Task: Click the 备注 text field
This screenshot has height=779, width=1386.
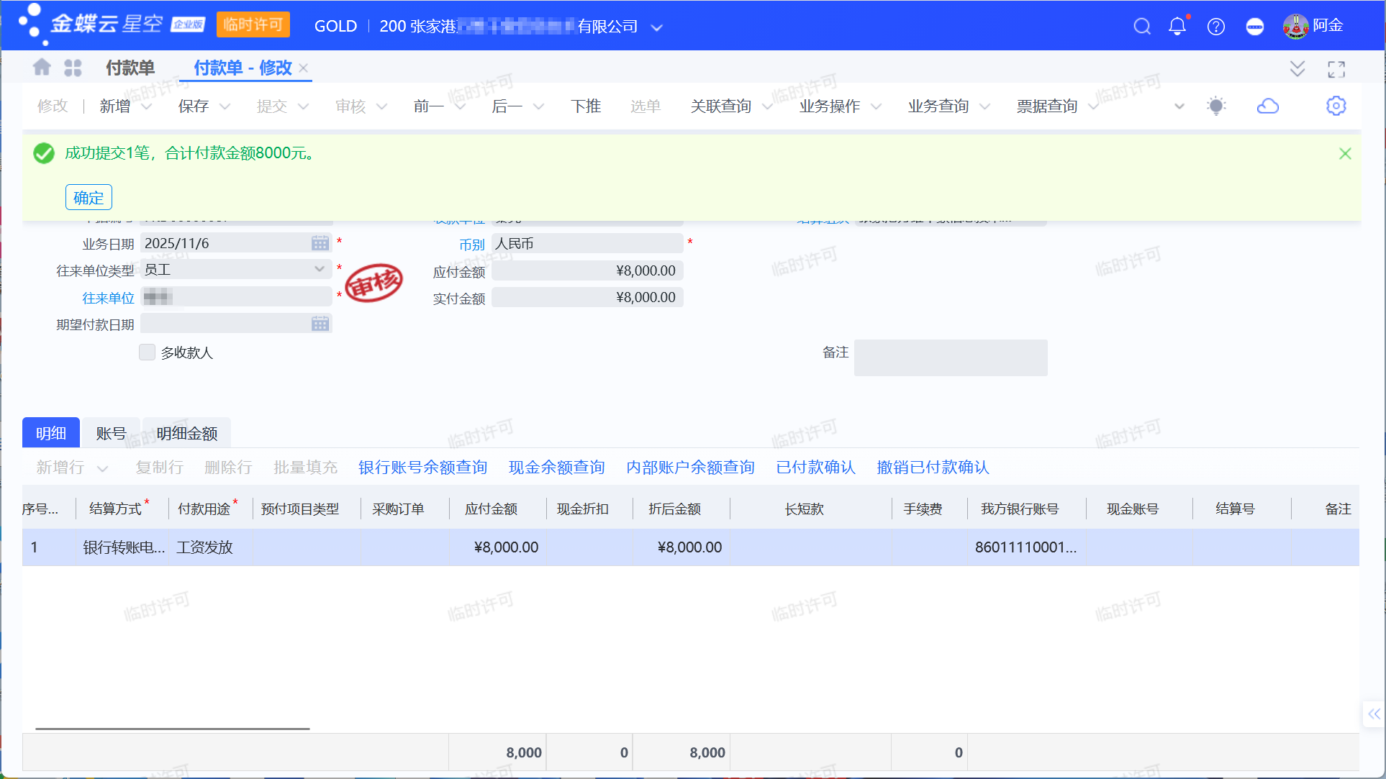Action: (x=950, y=357)
